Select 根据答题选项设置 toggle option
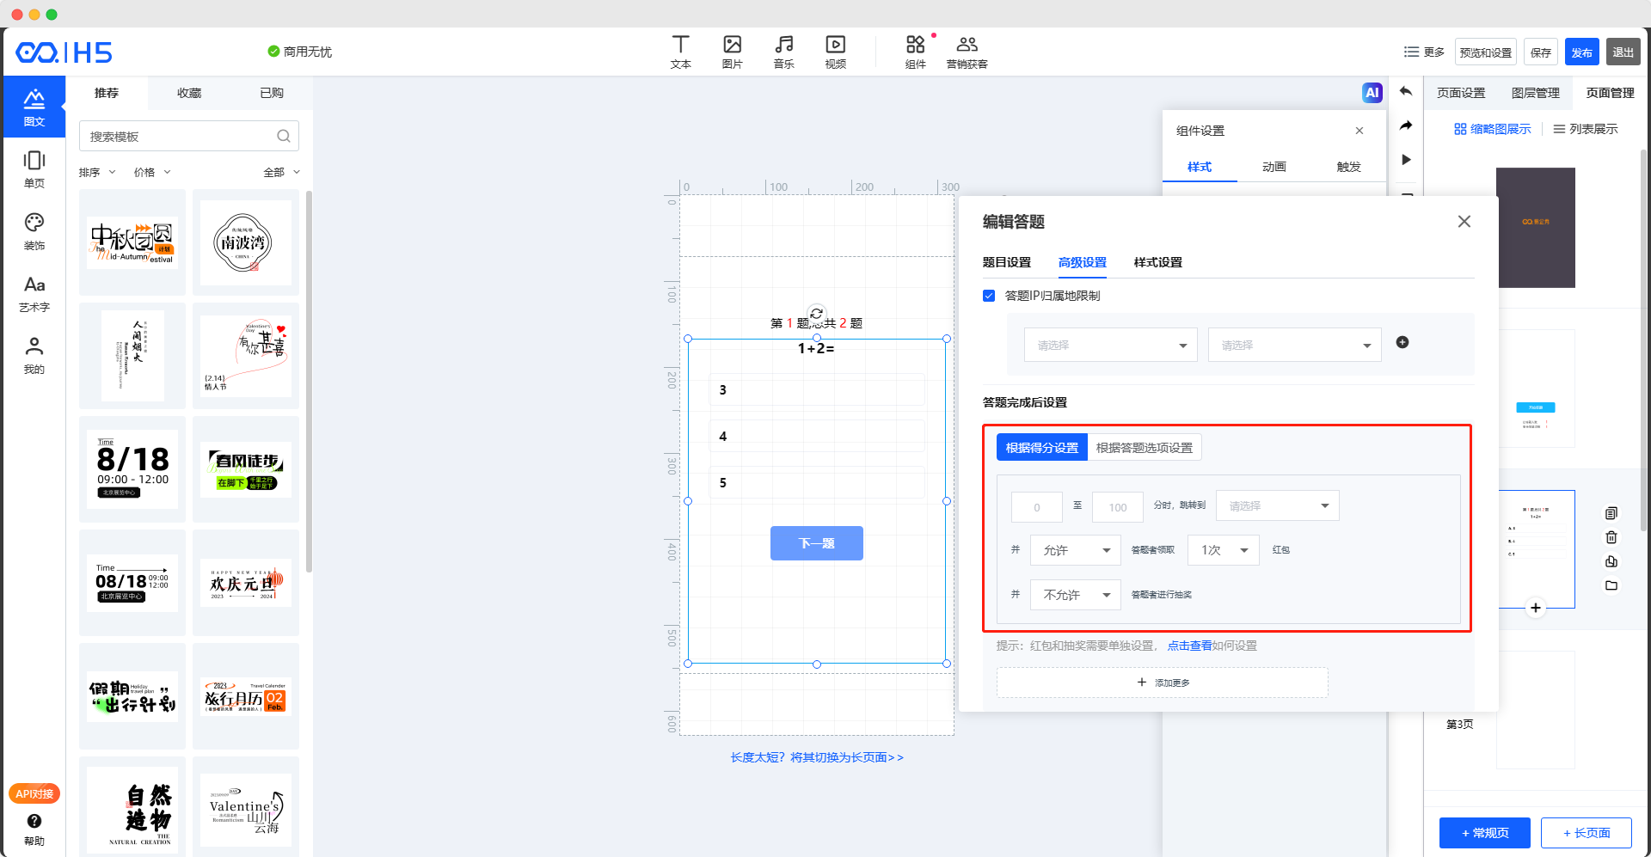The width and height of the screenshot is (1651, 857). (x=1144, y=448)
